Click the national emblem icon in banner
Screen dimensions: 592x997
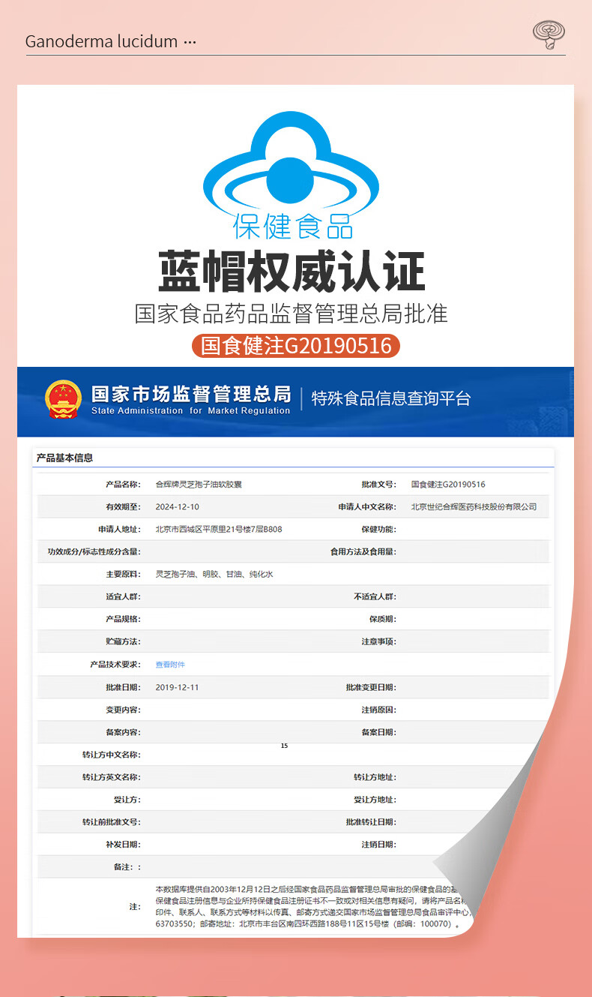(63, 398)
